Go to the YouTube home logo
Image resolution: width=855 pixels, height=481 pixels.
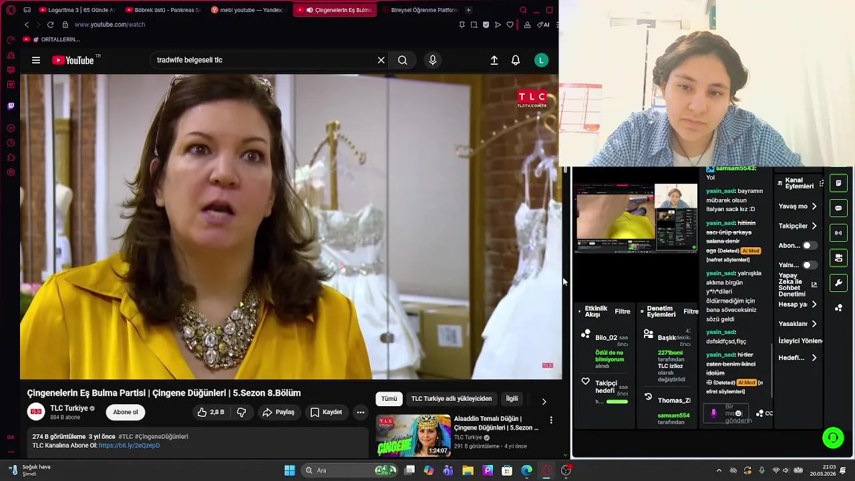[73, 60]
